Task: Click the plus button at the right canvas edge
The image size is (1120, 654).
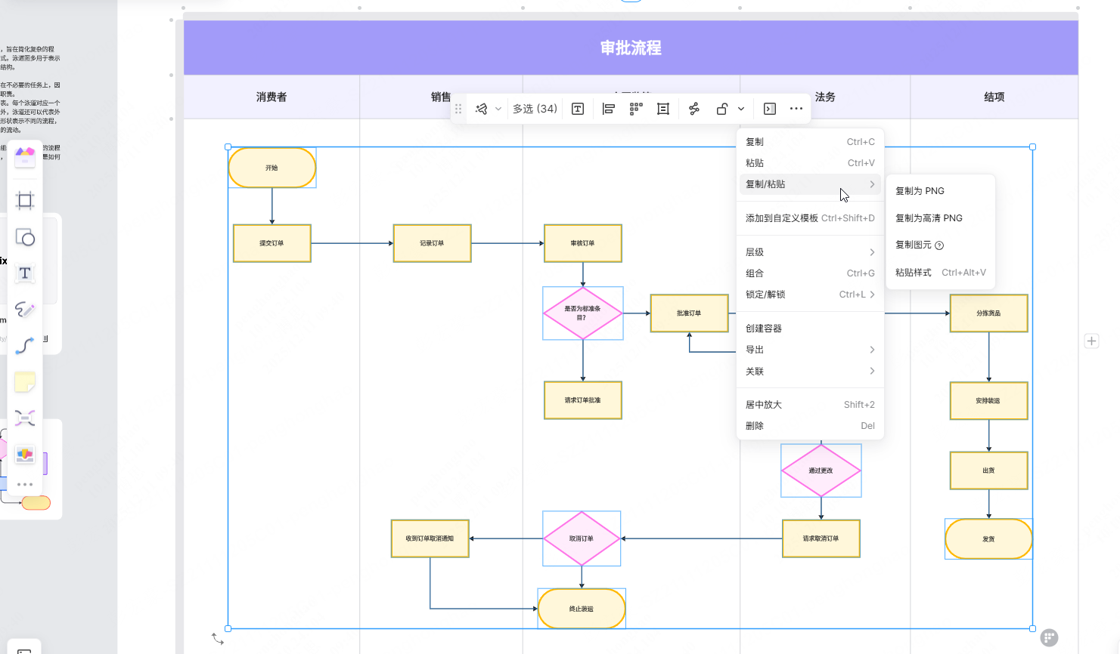Action: coord(1092,341)
